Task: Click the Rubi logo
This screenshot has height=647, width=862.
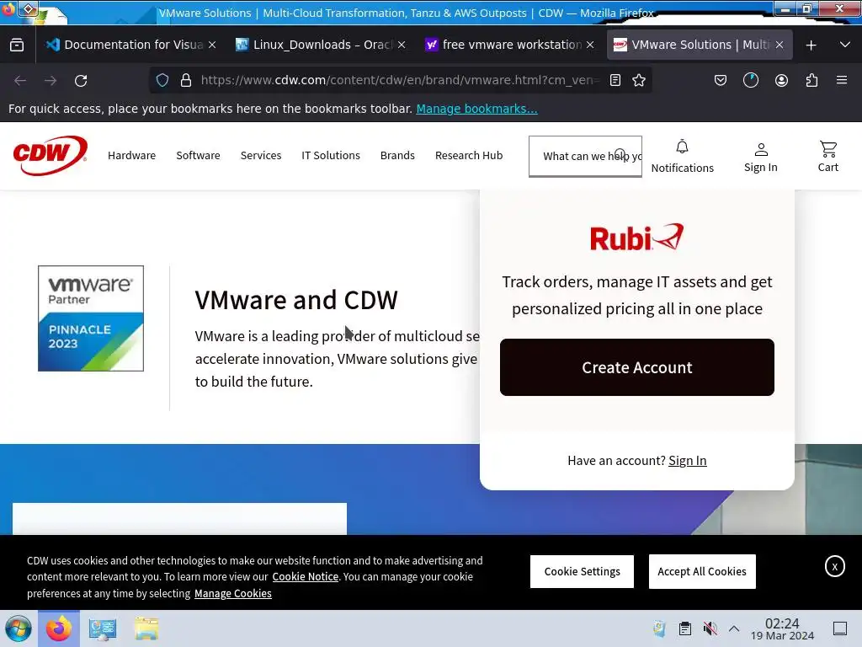Action: pyautogui.click(x=636, y=237)
